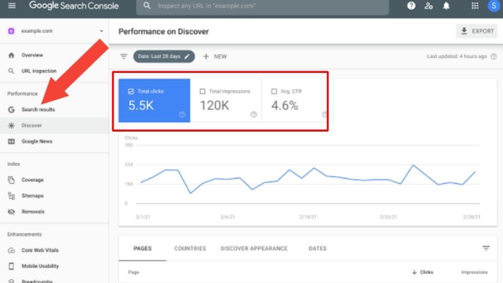Open Search results in sidebar

tap(38, 110)
